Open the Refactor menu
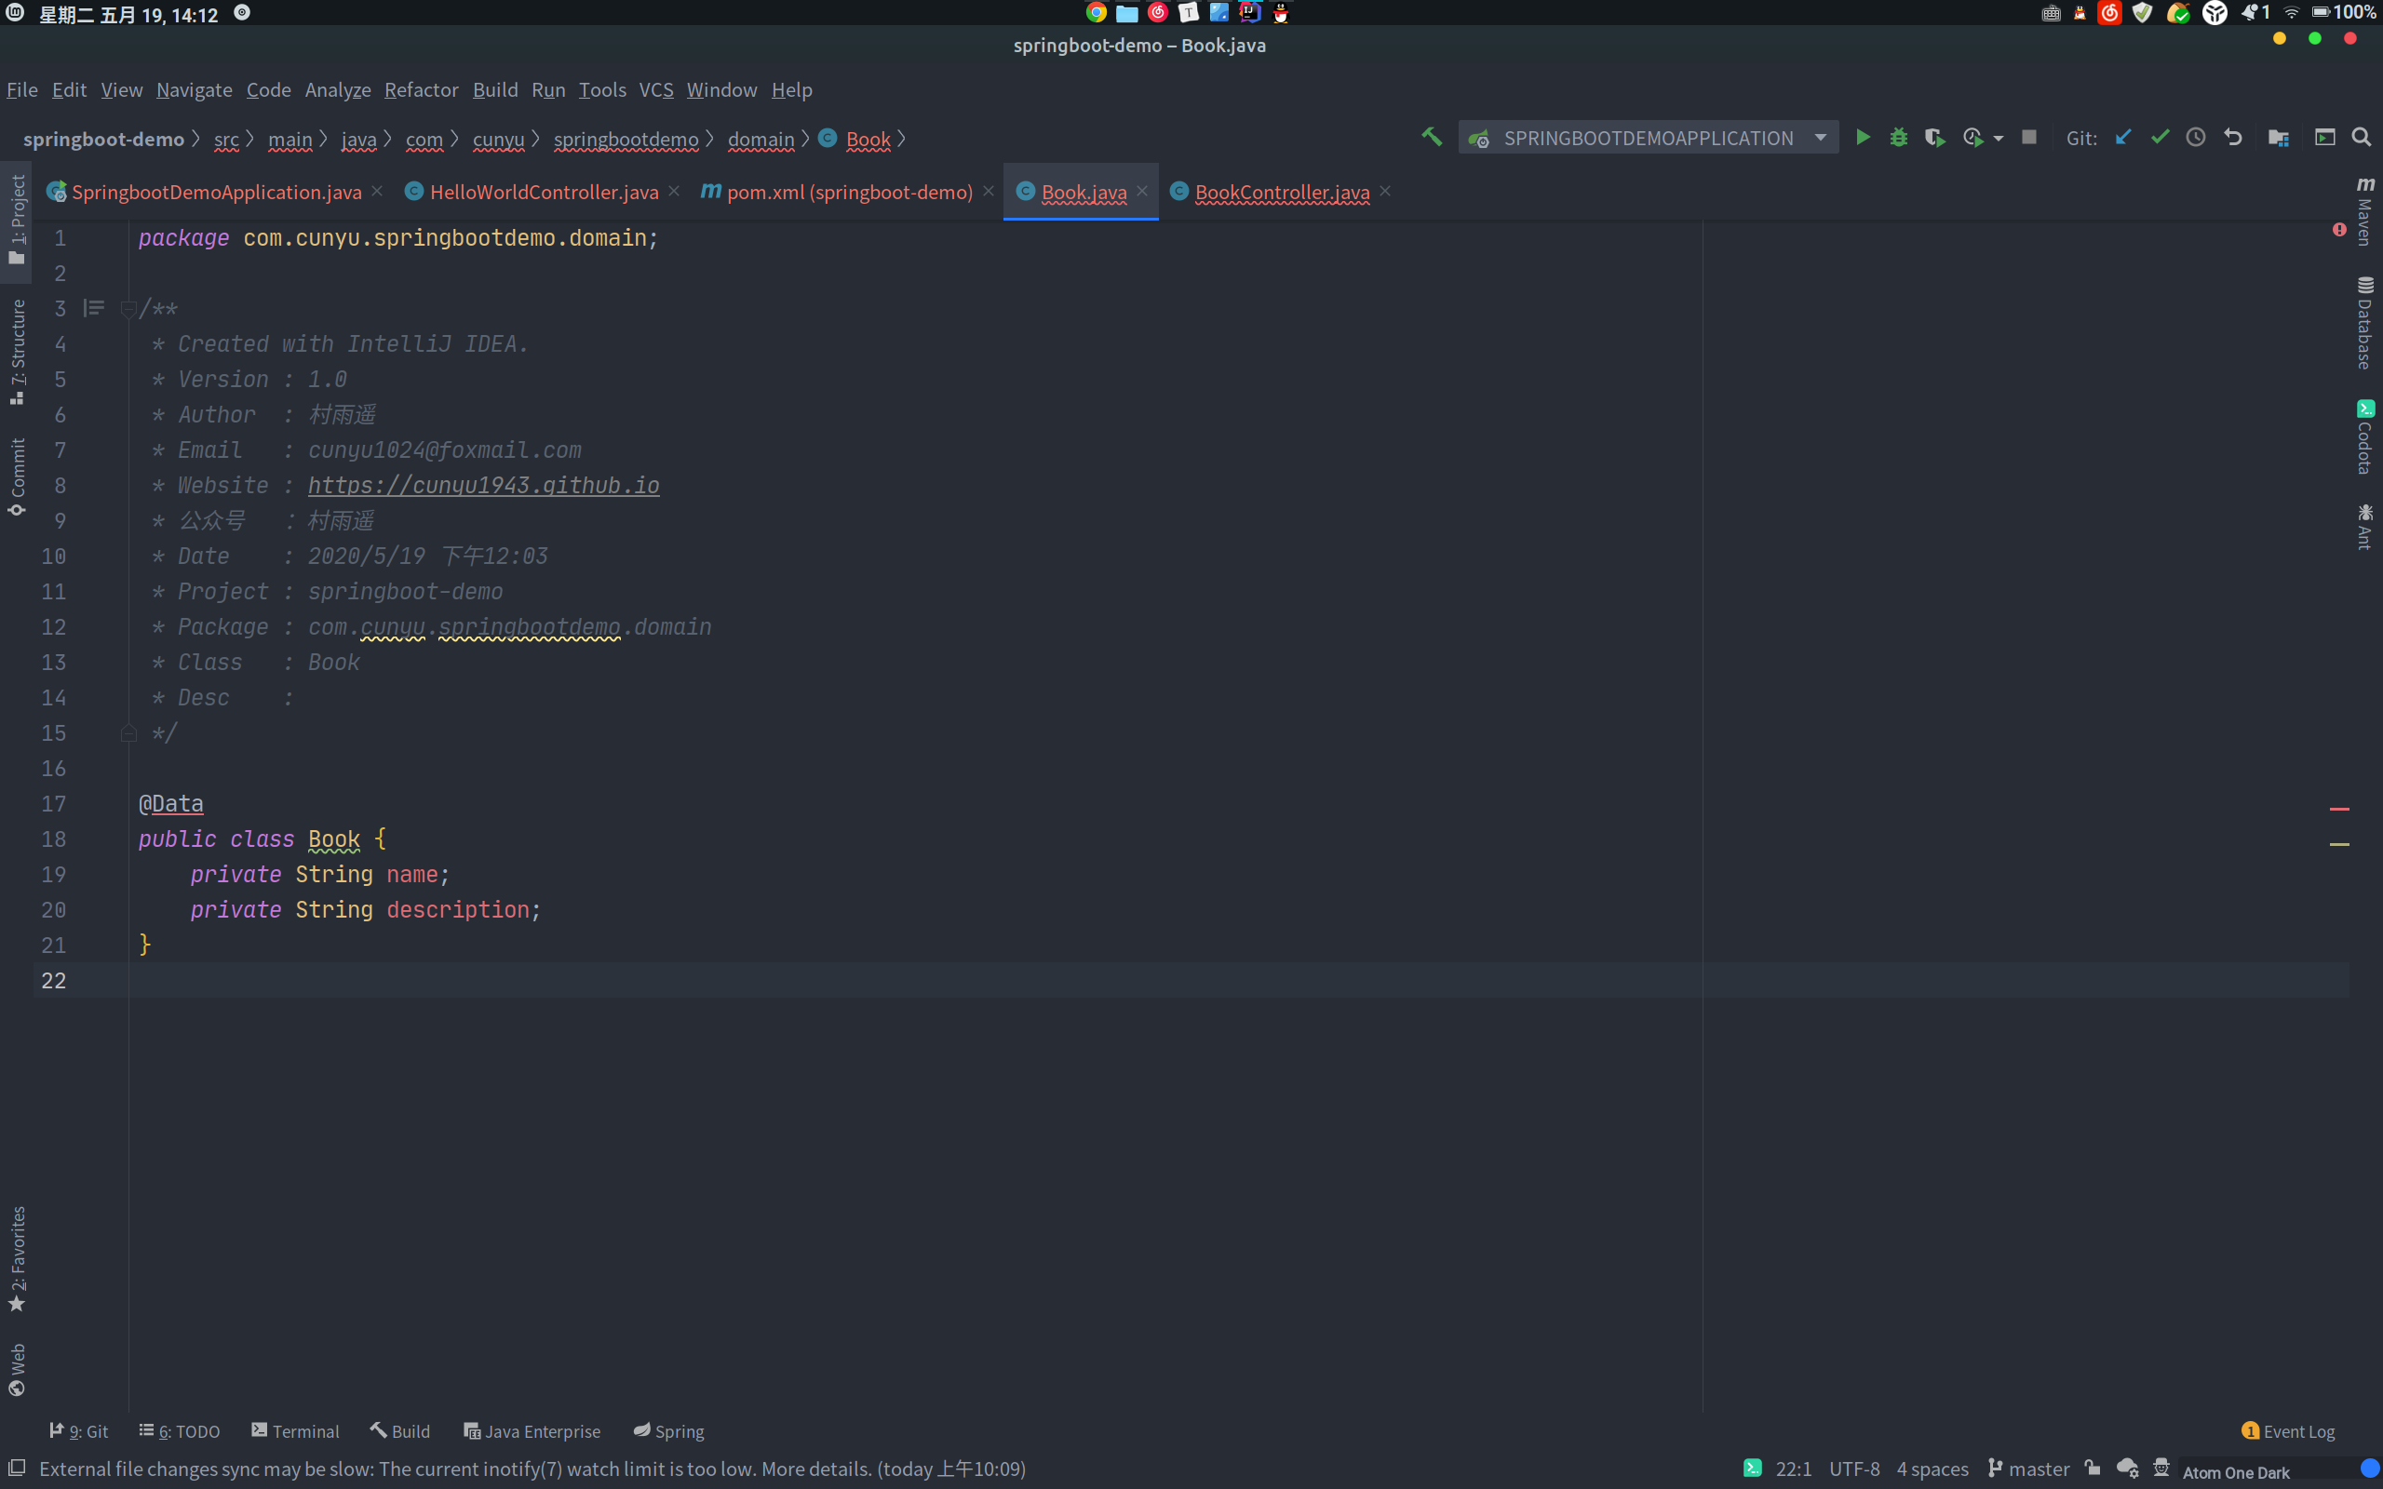 point(421,89)
